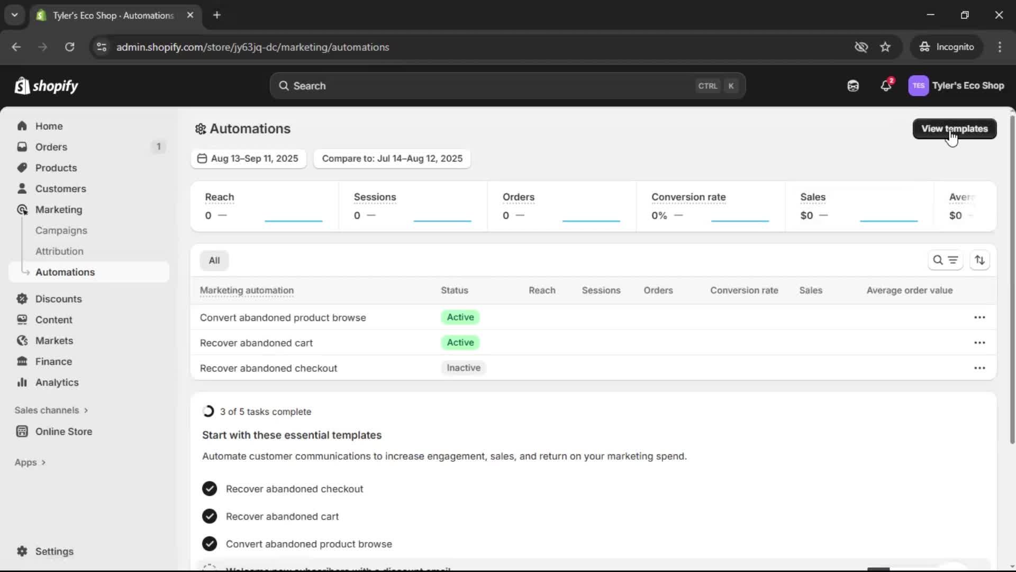The image size is (1016, 572).
Task: Click Average order value column header
Action: click(x=910, y=290)
